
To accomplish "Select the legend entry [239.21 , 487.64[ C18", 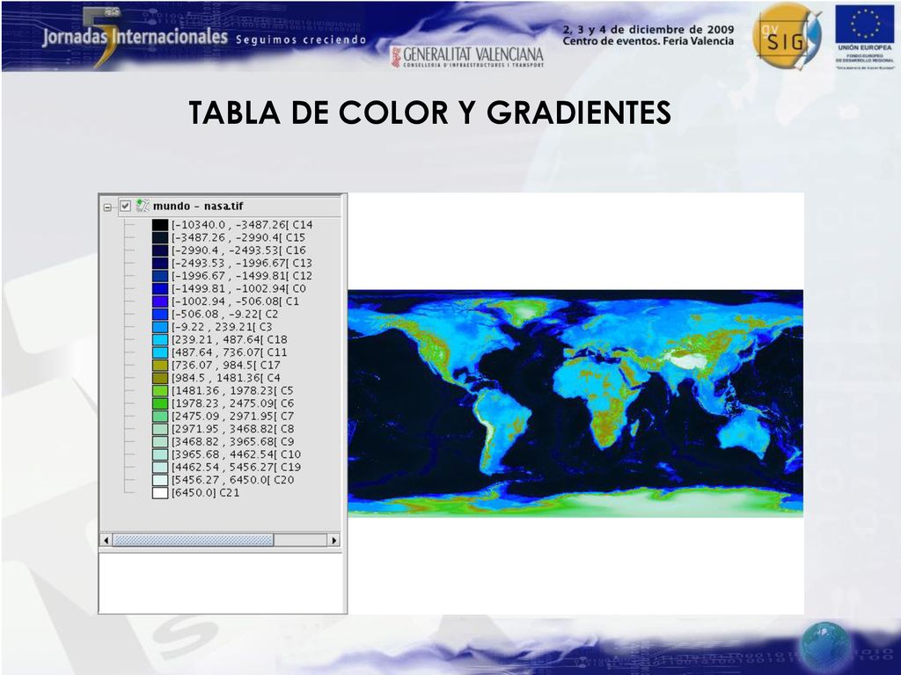I will point(230,340).
